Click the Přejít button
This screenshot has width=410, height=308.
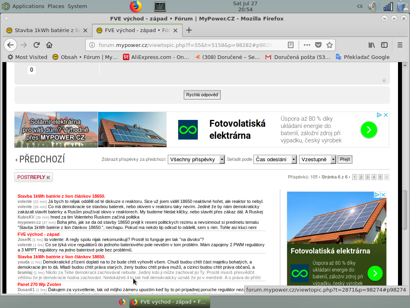[x=345, y=160]
